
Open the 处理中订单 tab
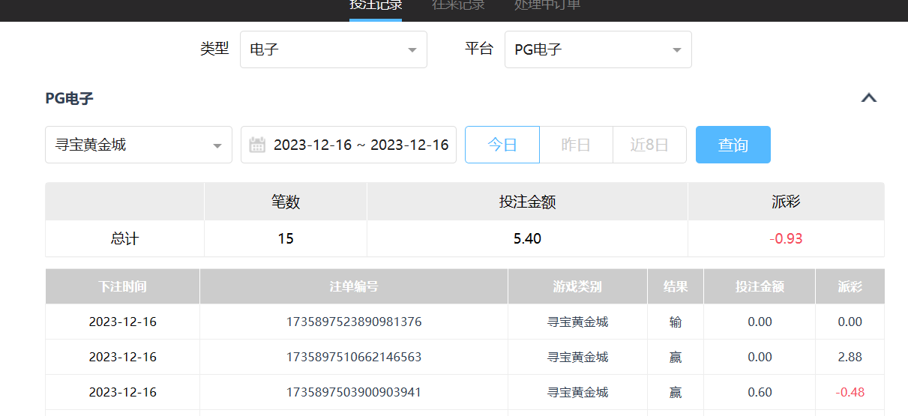click(547, 6)
